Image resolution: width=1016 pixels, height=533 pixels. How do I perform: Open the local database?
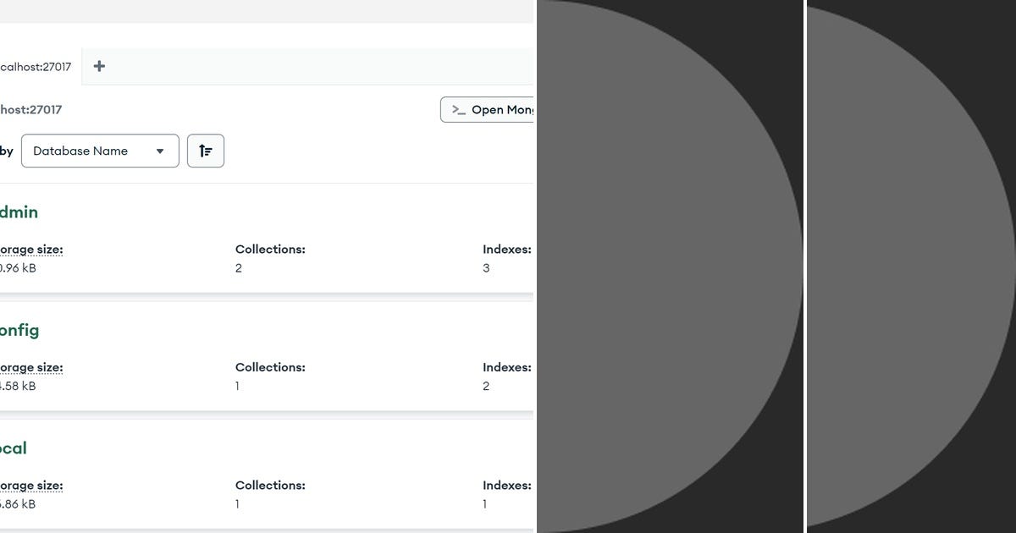pyautogui.click(x=14, y=448)
